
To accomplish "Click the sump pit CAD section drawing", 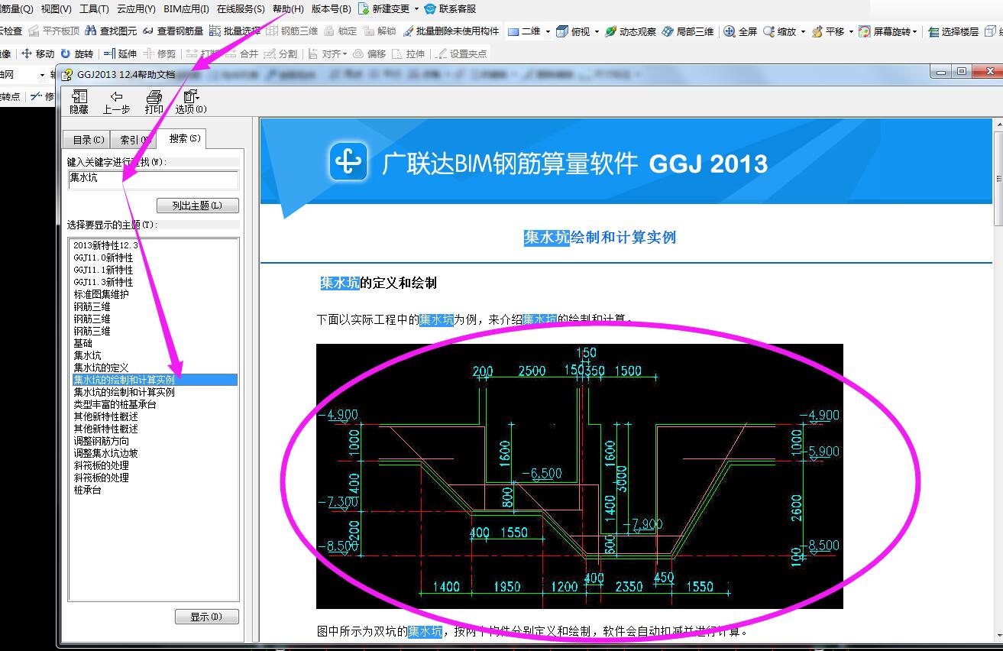I will 579,476.
